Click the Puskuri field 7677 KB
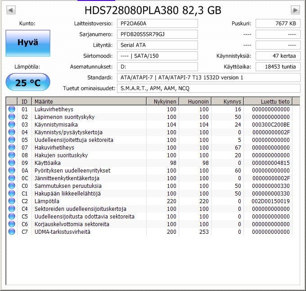 [278, 23]
